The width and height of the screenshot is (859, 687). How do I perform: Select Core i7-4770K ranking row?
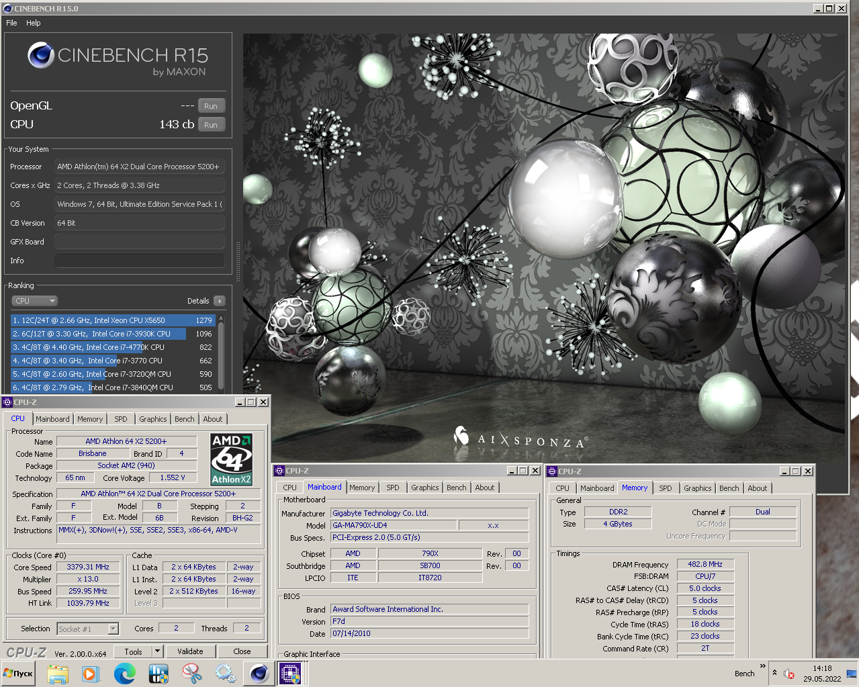pyautogui.click(x=112, y=347)
